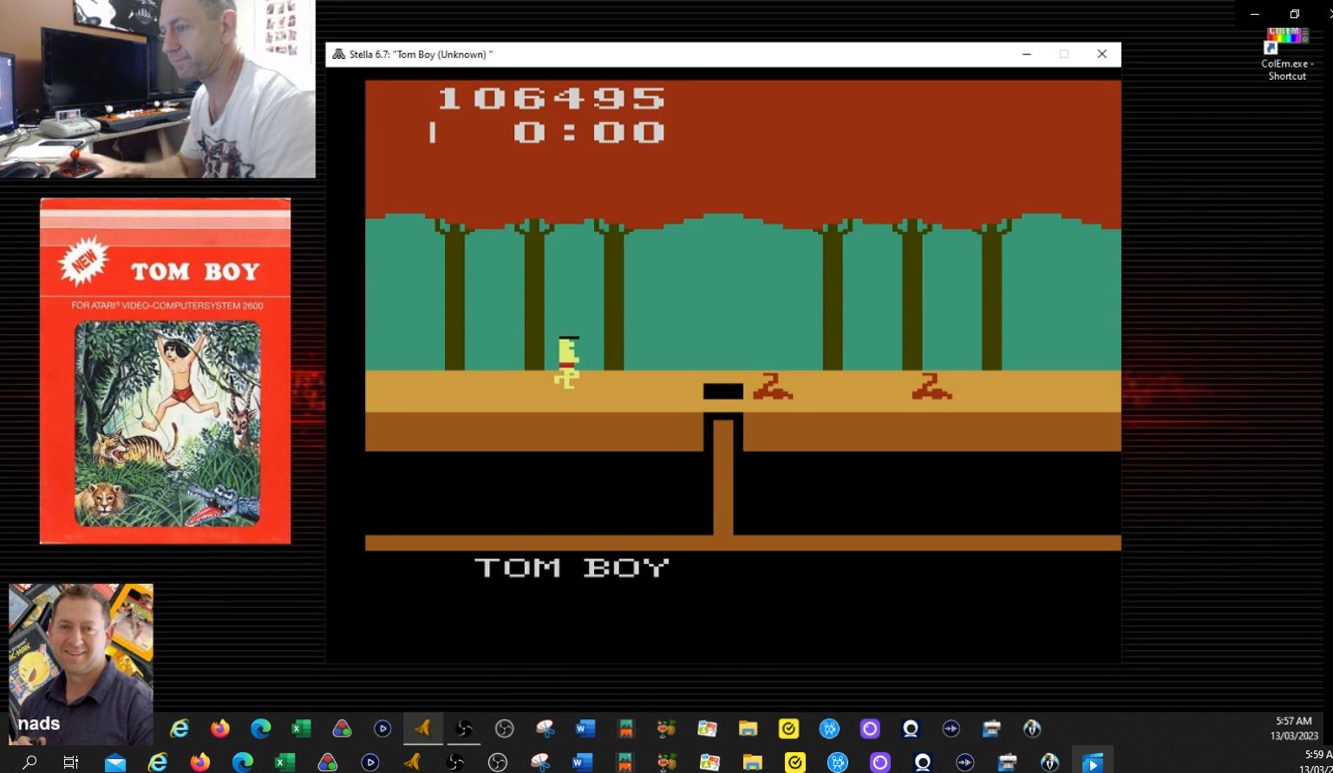
Task: Open the dark play-button app in upper taskbar row
Action: coord(382,729)
